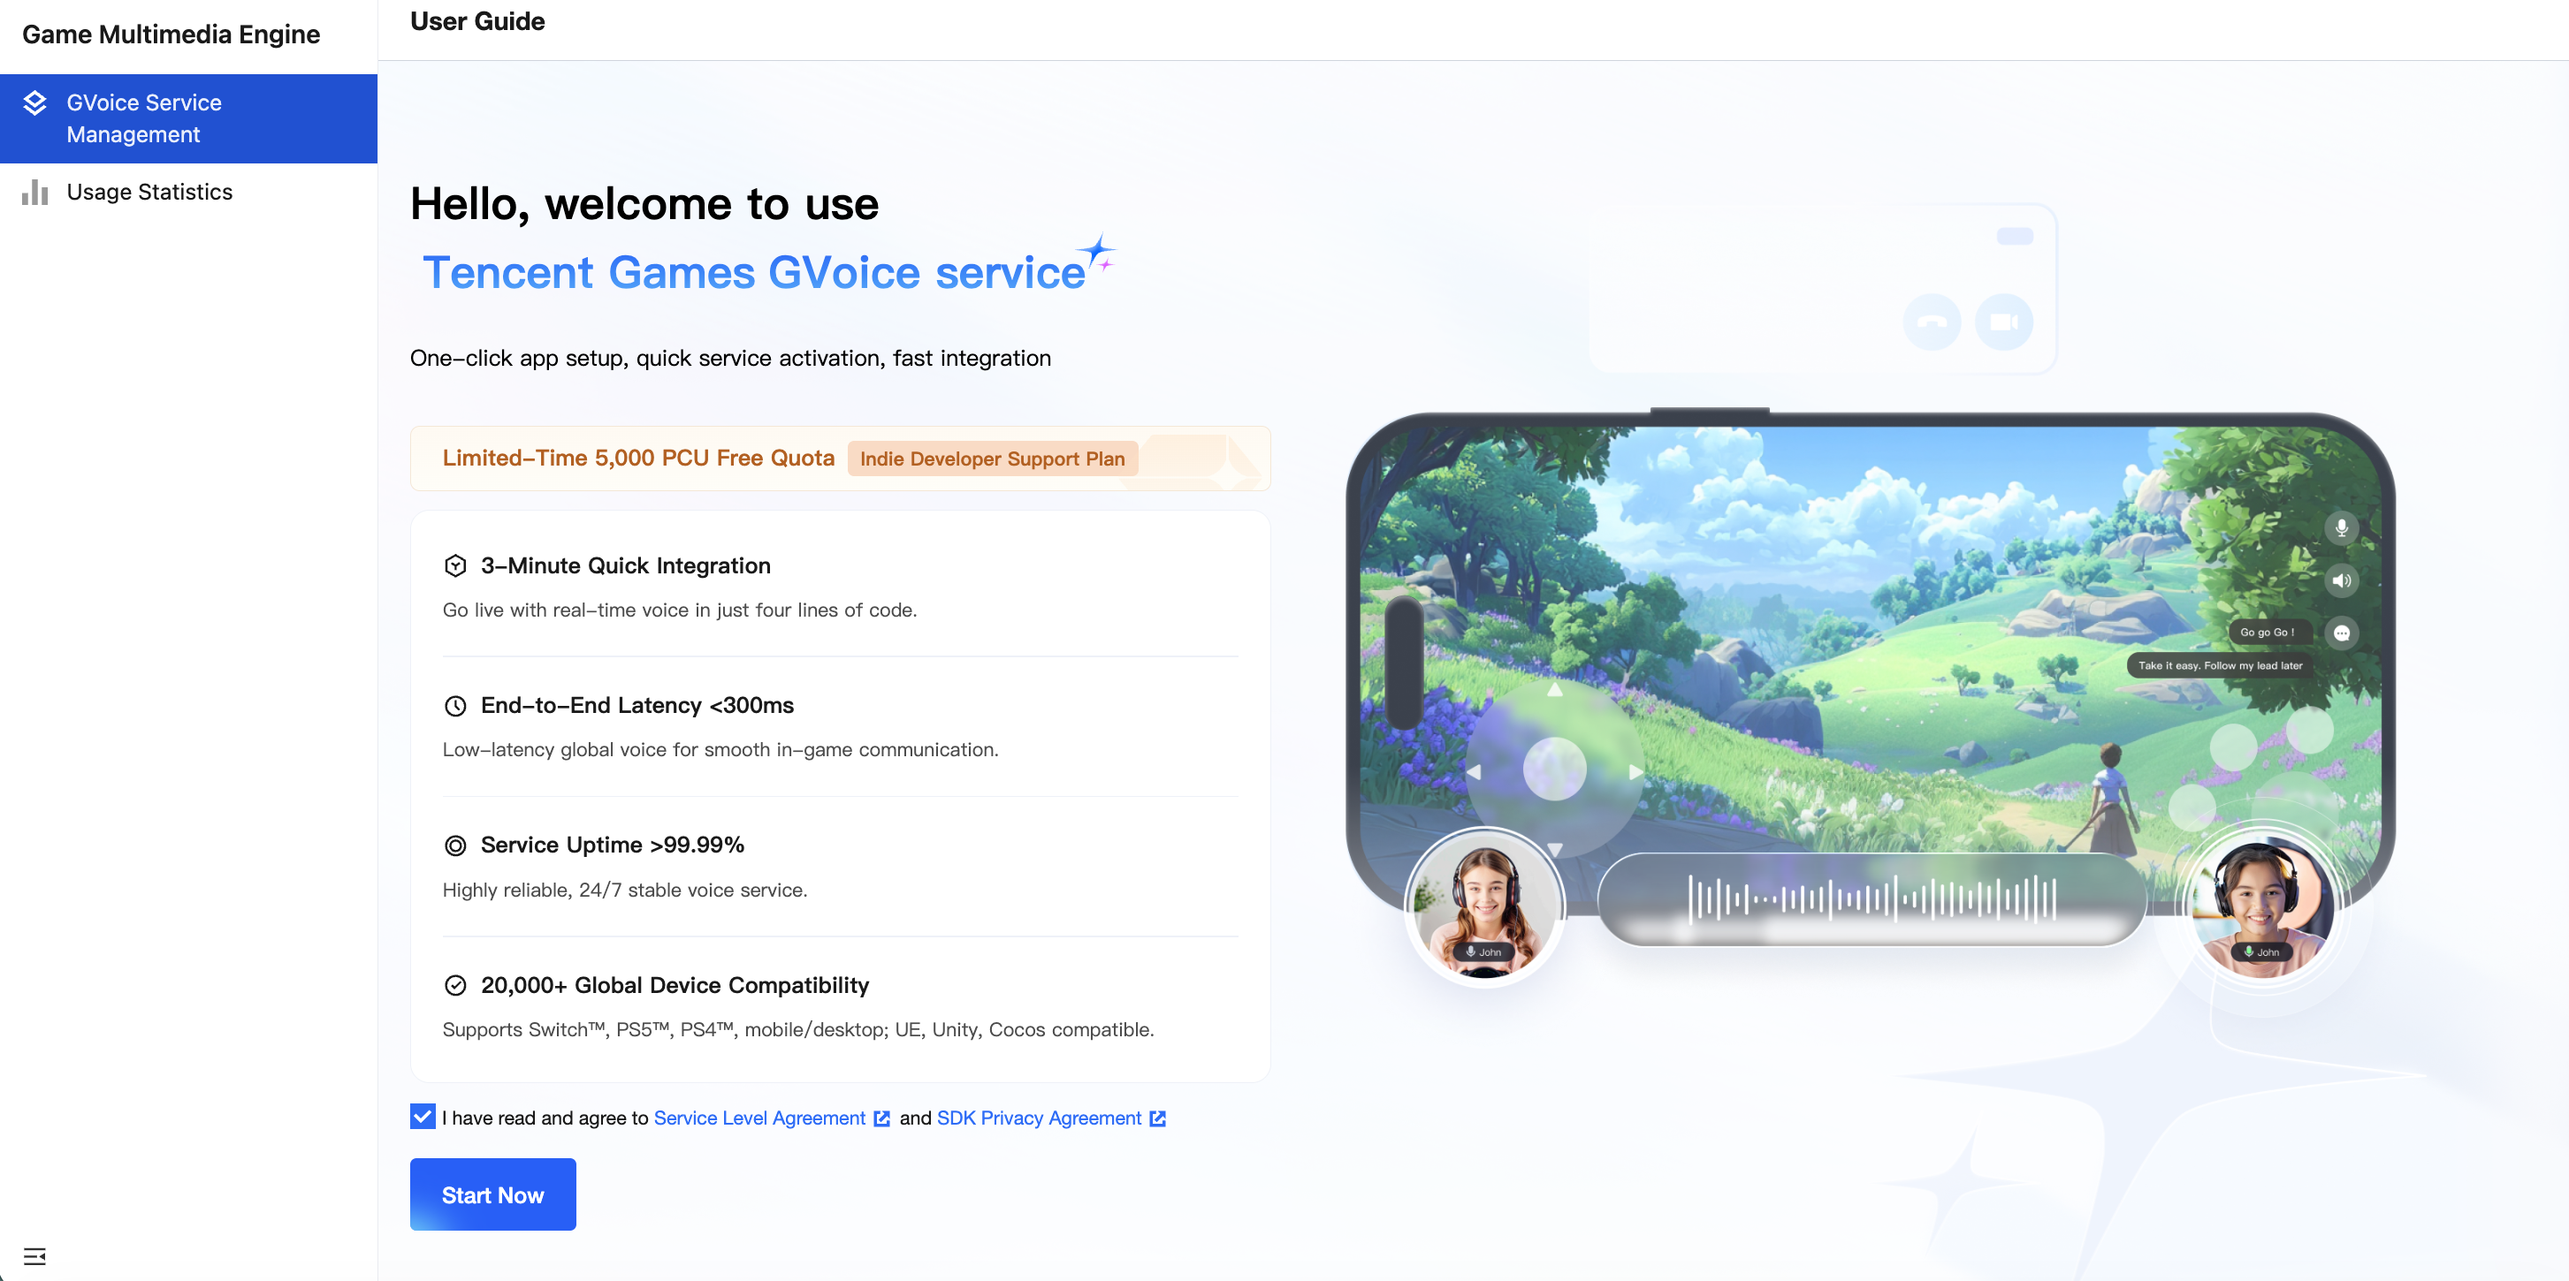
Task: Click the Usage Statistics bar chart icon
Action: [x=34, y=193]
